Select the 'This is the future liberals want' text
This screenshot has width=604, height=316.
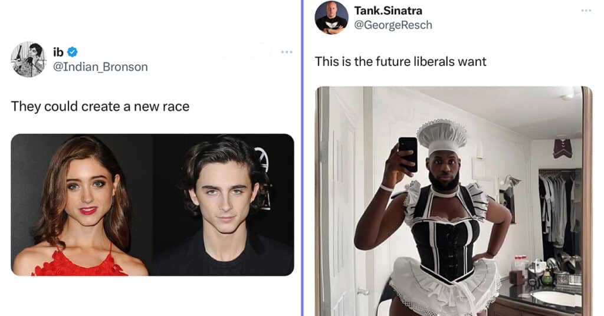pyautogui.click(x=401, y=61)
